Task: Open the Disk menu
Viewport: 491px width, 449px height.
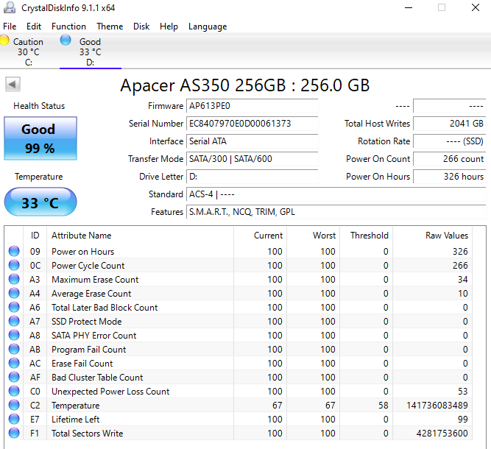Action: point(141,26)
